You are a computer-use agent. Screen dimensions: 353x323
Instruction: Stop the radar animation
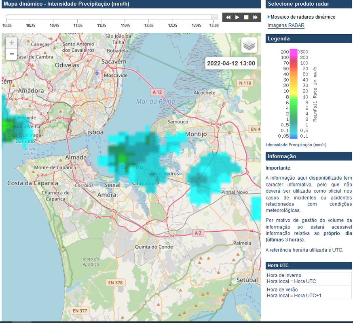click(x=246, y=17)
